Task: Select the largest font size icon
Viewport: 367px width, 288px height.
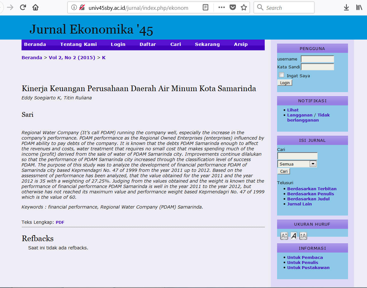Action: pyautogui.click(x=303, y=236)
